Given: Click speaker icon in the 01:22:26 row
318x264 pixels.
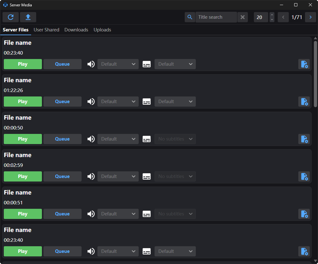Looking at the screenshot, I should [x=91, y=102].
